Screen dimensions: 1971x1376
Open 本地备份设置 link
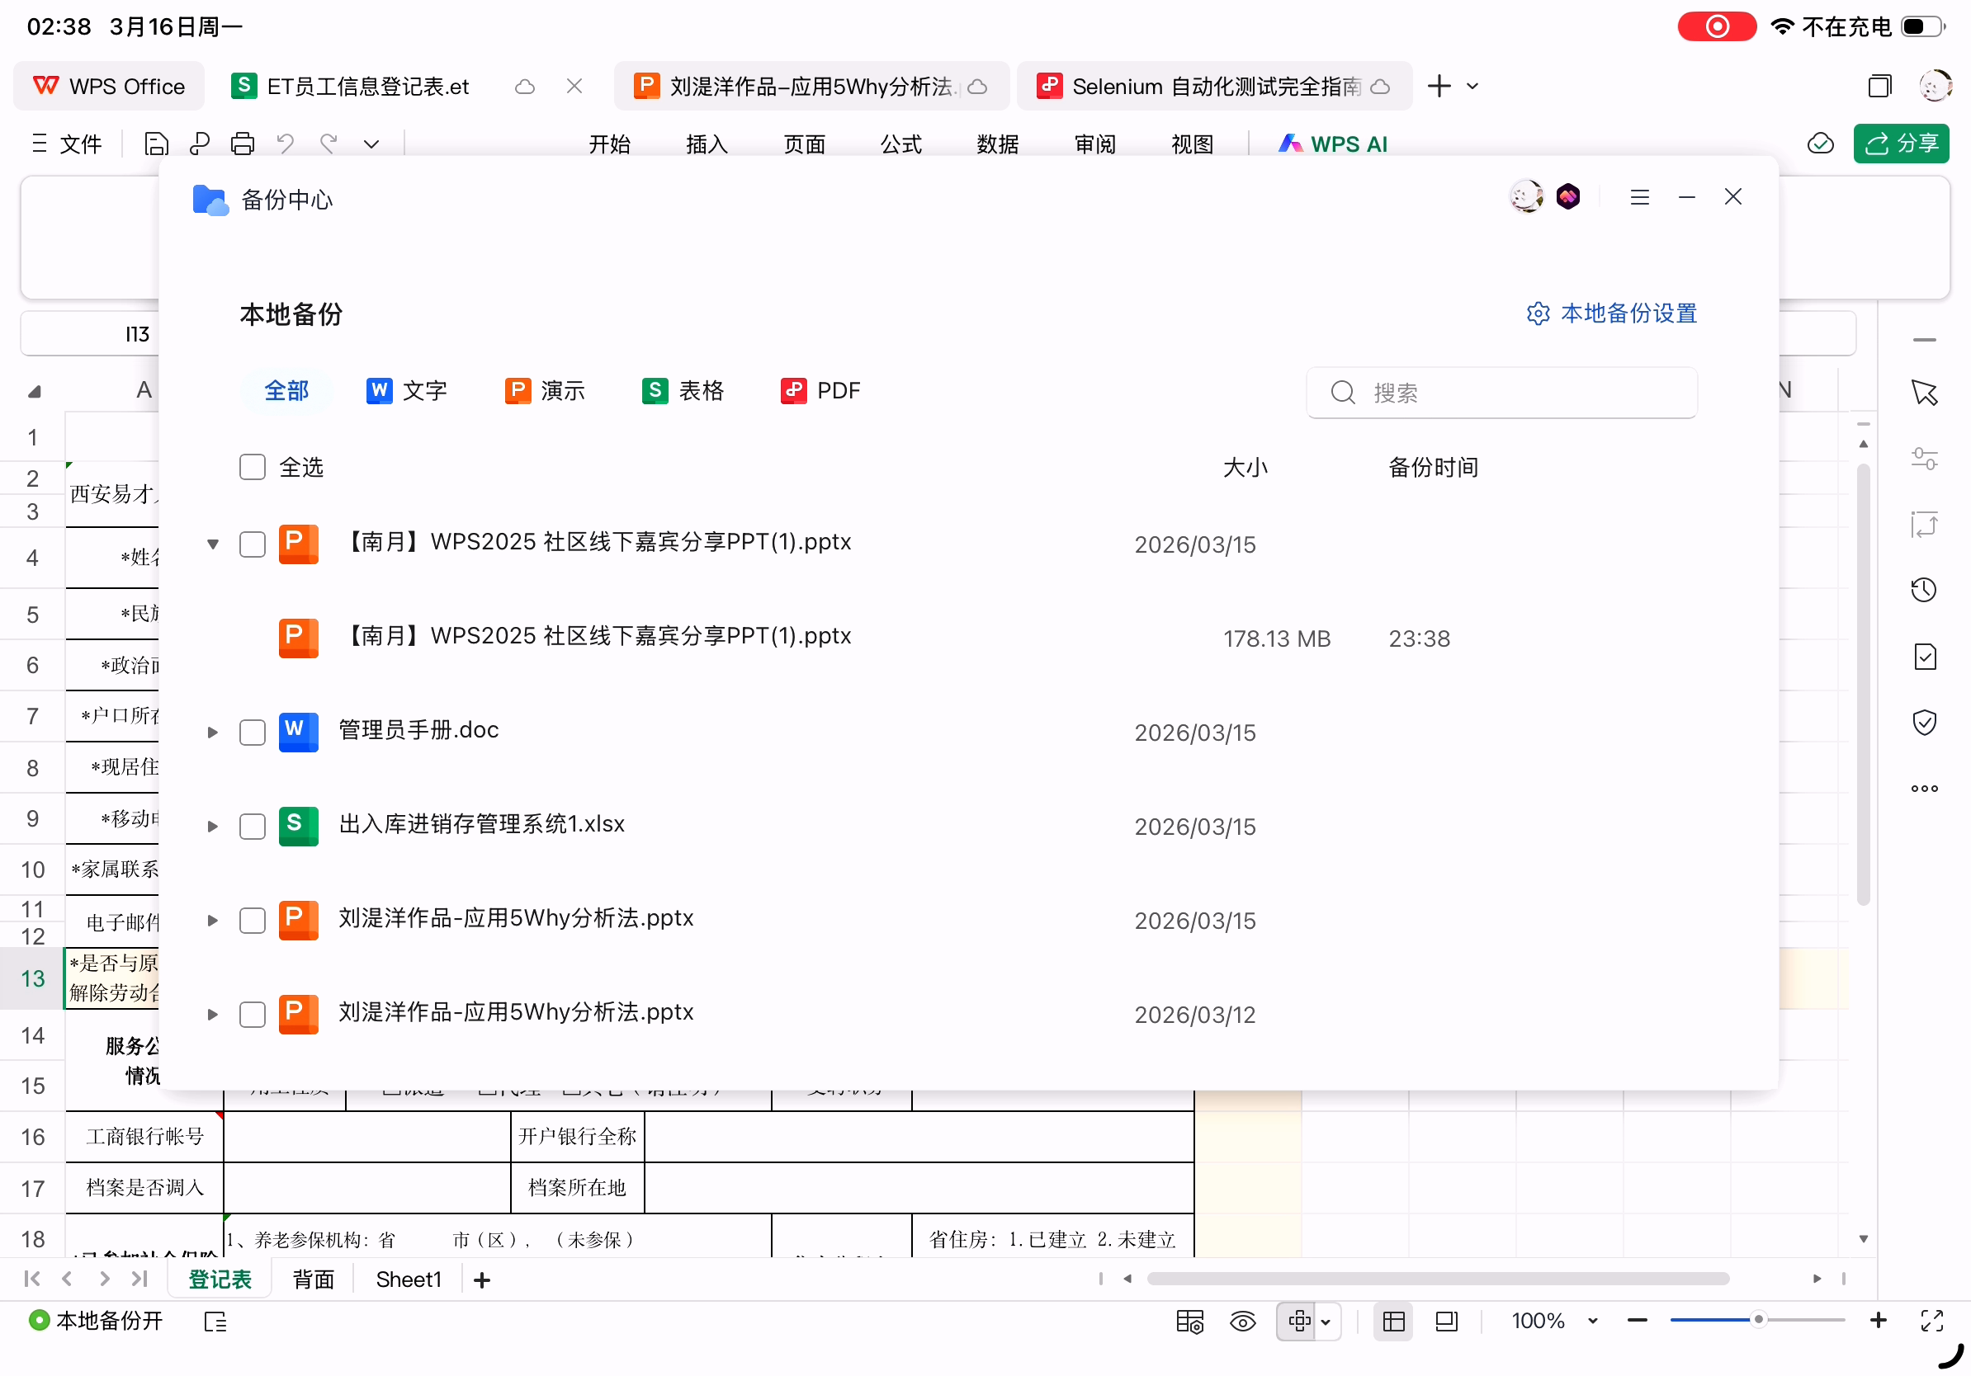point(1612,314)
